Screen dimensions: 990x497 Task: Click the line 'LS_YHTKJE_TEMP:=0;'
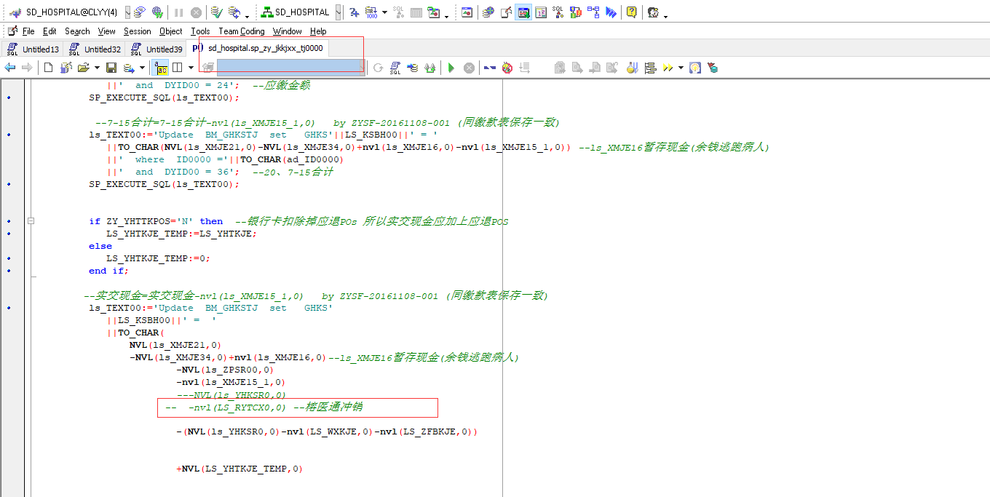pos(158,258)
